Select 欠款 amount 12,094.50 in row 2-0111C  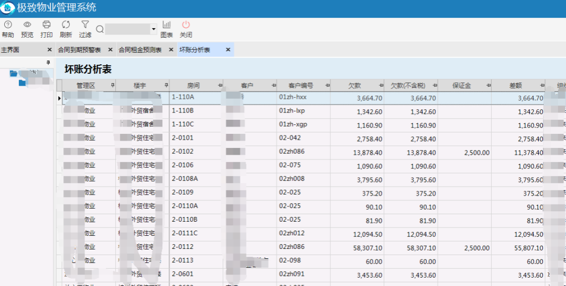coord(368,234)
